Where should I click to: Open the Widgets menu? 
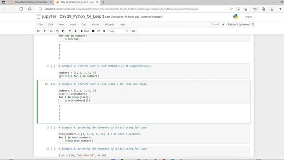click(x=109, y=24)
